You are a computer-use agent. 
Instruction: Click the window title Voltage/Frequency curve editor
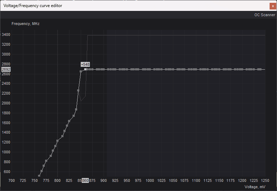[33, 6]
